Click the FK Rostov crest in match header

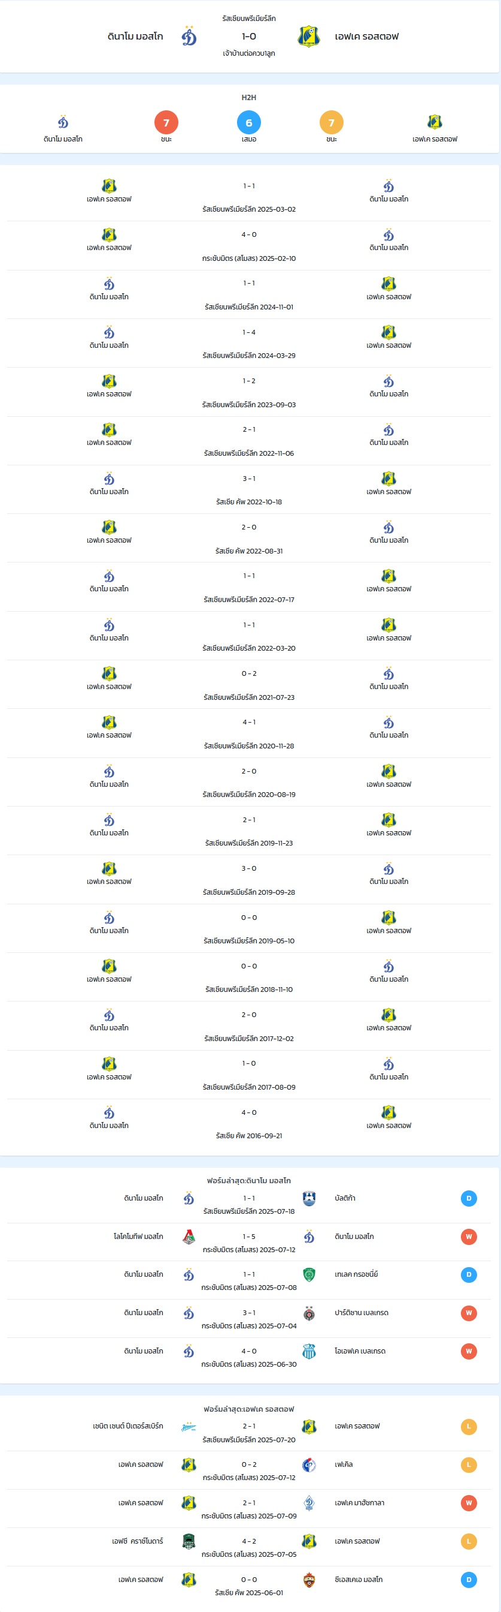[x=309, y=37]
